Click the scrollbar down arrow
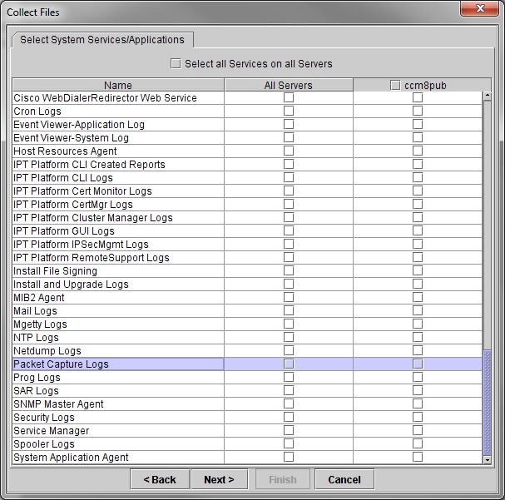This screenshot has width=505, height=500. (488, 460)
